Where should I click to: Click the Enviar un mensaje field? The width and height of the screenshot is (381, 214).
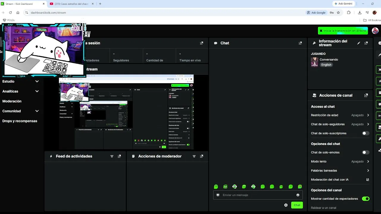point(258,195)
